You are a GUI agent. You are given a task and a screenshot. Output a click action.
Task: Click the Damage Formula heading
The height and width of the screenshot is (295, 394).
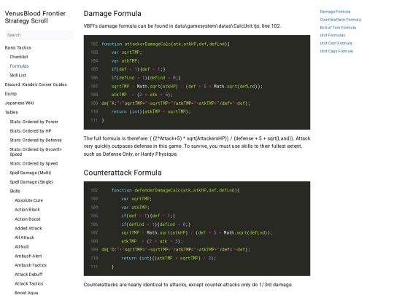pyautogui.click(x=112, y=14)
